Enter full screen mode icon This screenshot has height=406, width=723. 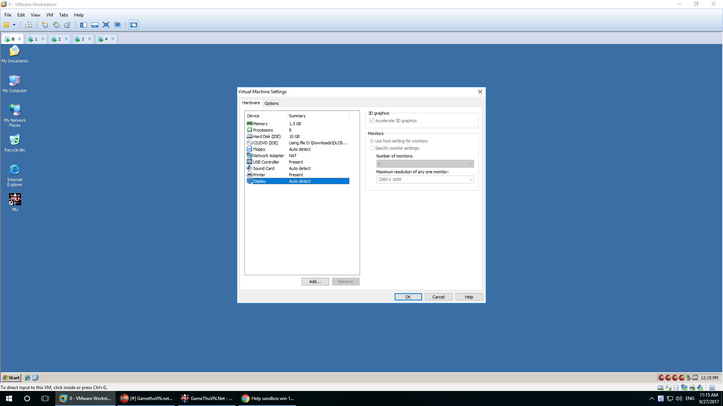106,25
